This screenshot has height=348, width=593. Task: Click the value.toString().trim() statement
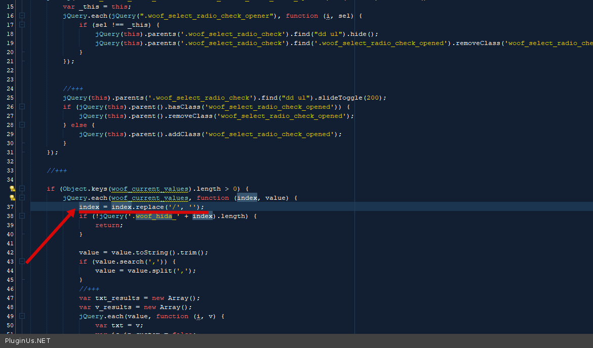click(143, 252)
